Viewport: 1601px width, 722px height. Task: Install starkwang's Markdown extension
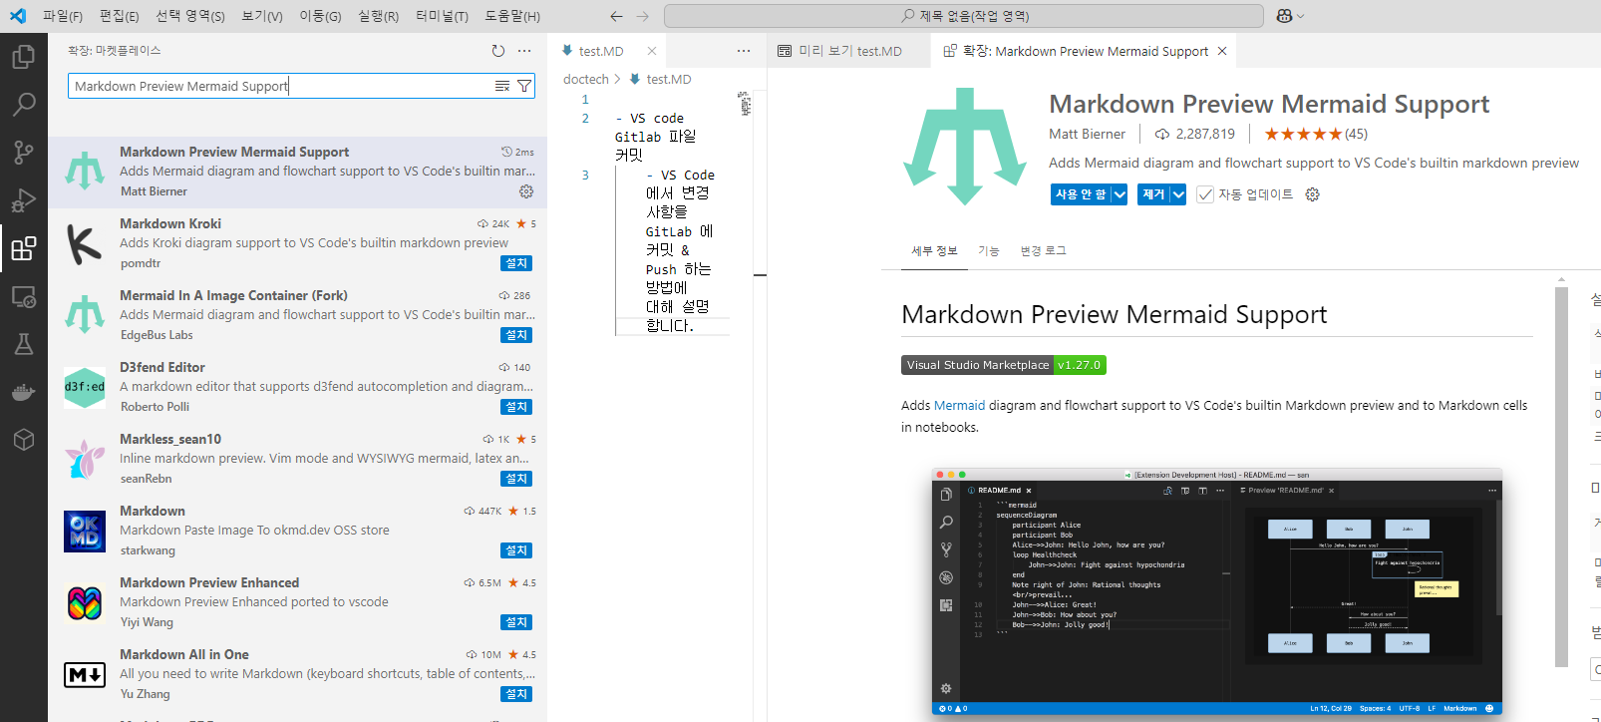pos(516,550)
